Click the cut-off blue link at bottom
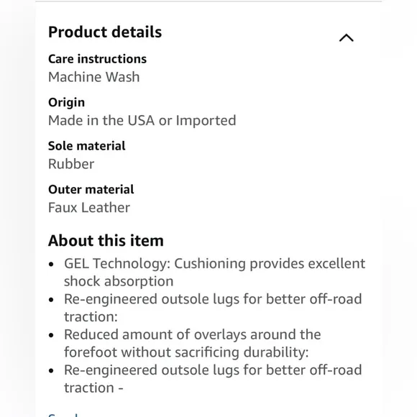Viewport: 417px width, 417px height. click(63, 415)
